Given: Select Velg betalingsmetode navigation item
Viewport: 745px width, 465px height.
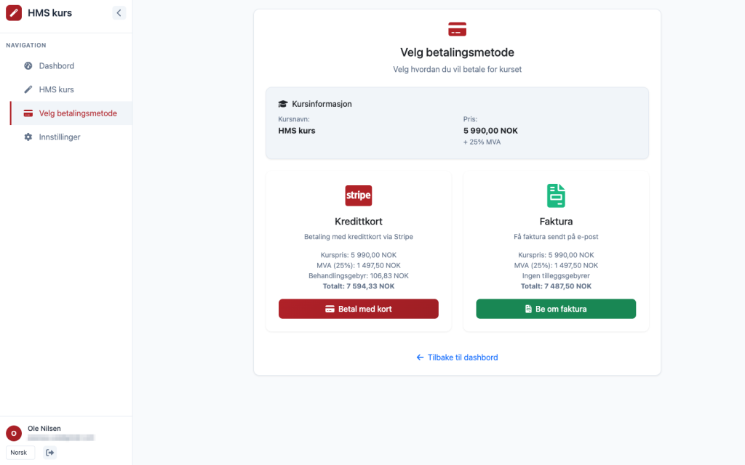Looking at the screenshot, I should [x=77, y=113].
